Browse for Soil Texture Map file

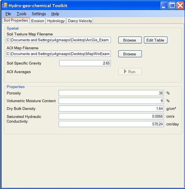130,40
